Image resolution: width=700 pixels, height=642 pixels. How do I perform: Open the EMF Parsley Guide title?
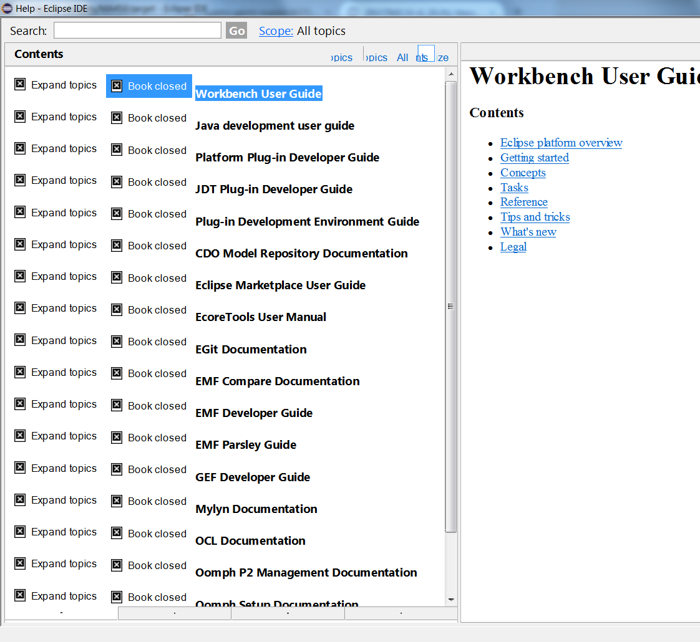pyautogui.click(x=246, y=445)
